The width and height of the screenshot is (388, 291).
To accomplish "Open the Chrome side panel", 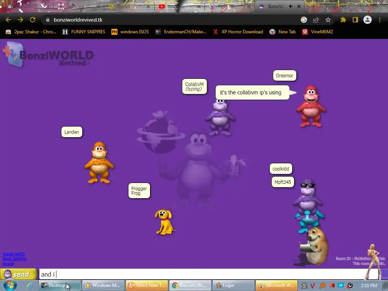I will point(355,20).
